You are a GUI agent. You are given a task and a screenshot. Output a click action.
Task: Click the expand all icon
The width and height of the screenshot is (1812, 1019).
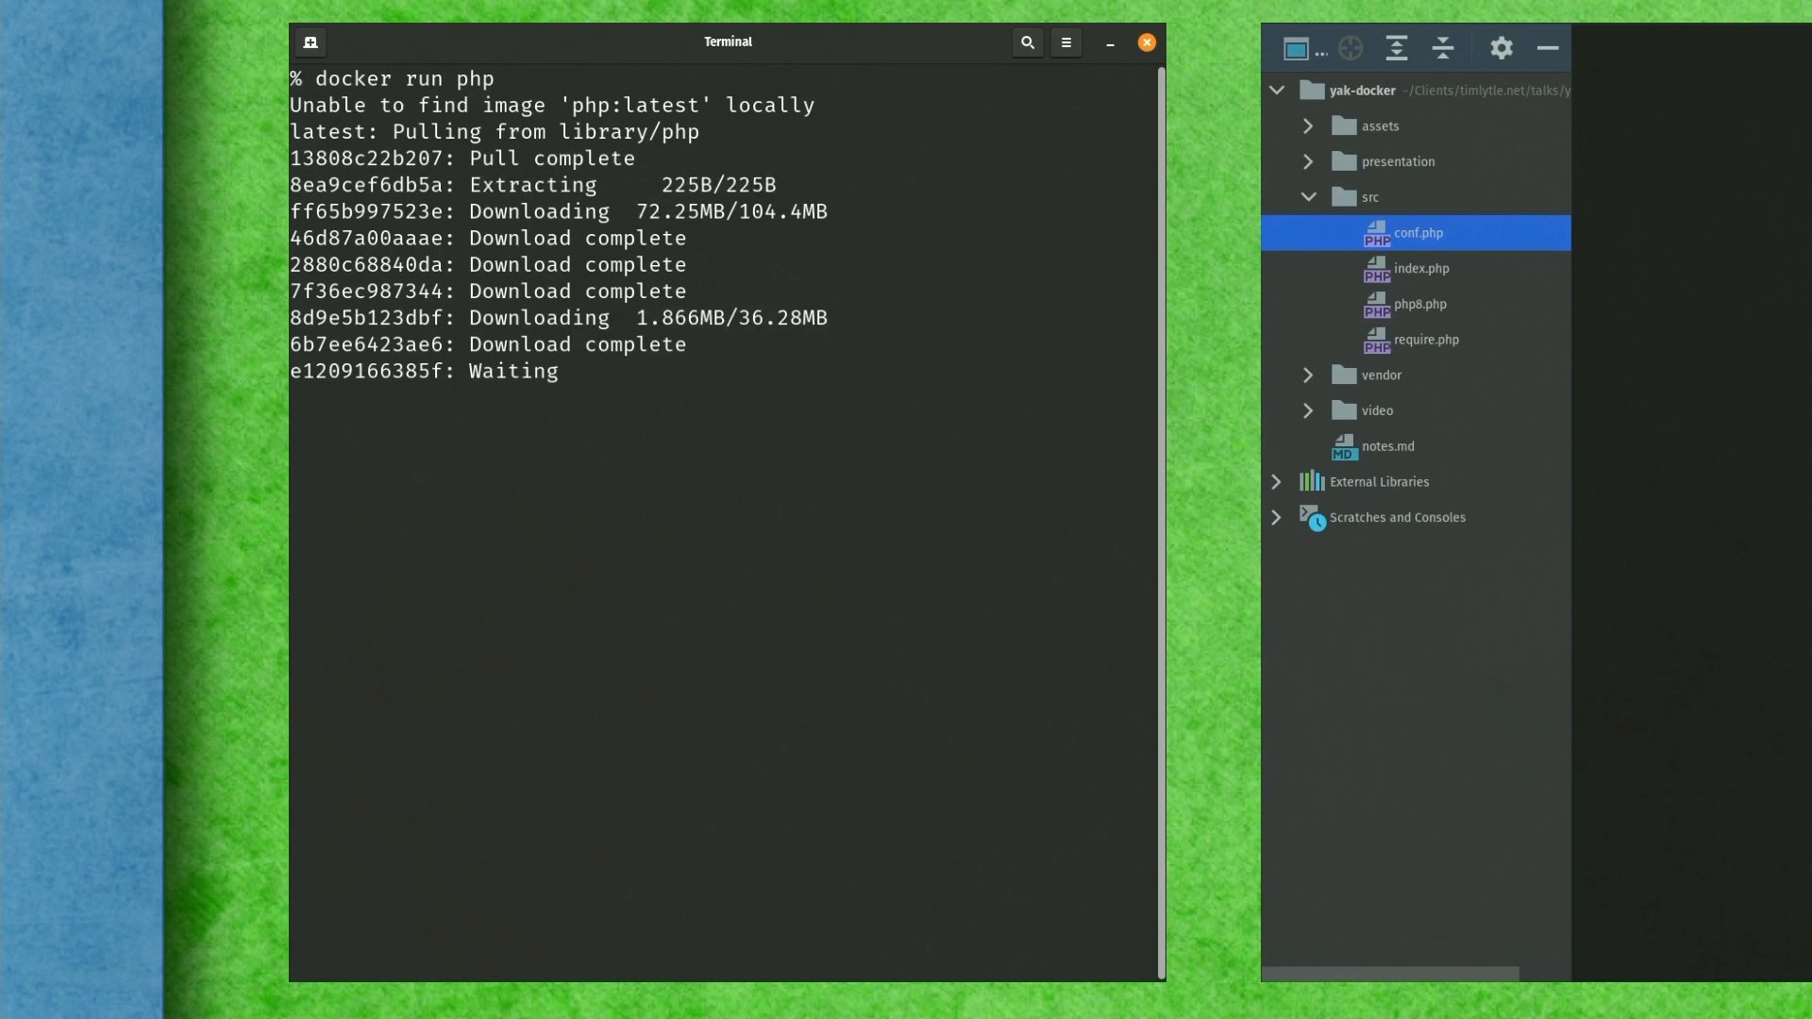pos(1397,48)
